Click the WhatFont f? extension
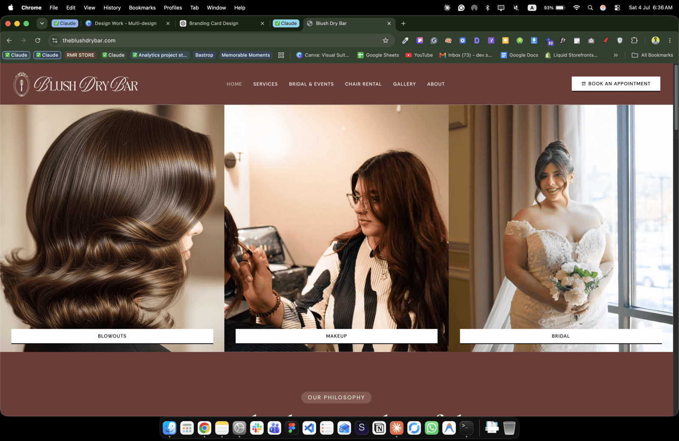Viewport: 679px width, 441px height. point(563,40)
